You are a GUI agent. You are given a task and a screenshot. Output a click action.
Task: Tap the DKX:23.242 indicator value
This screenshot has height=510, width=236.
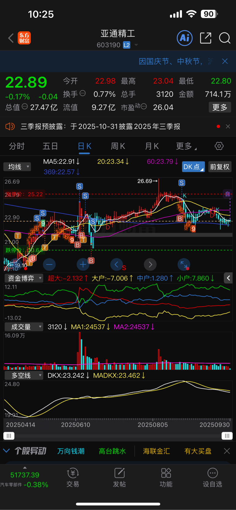pyautogui.click(x=69, y=375)
